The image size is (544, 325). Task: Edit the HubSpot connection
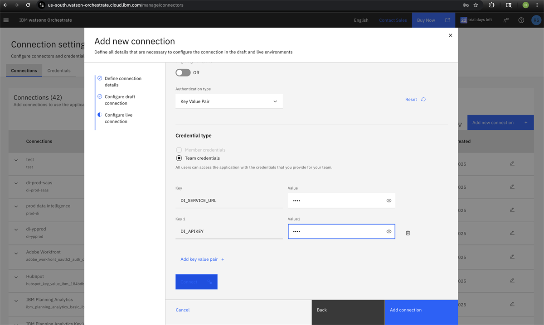point(512,281)
